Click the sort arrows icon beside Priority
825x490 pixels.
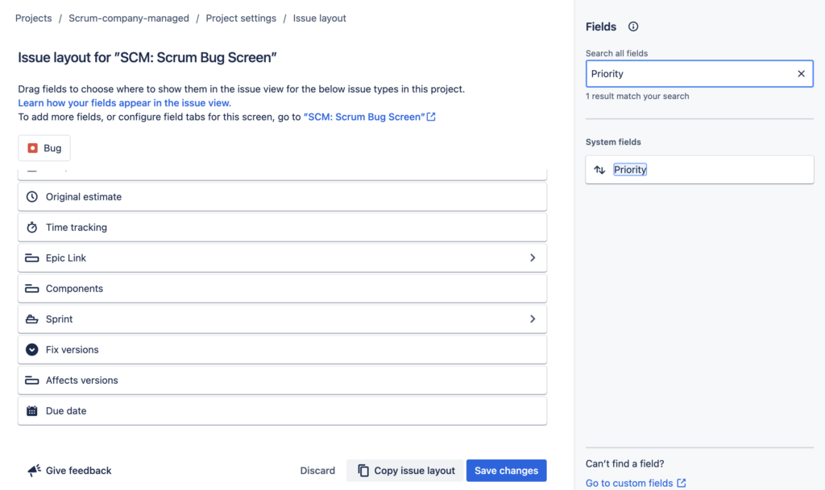[600, 169]
